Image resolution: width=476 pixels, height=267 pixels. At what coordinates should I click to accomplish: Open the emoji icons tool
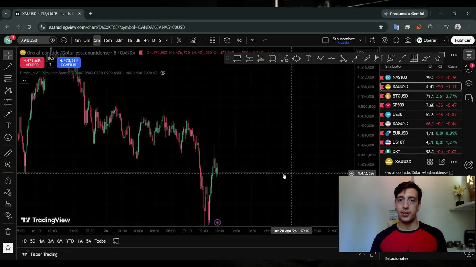(x=8, y=138)
